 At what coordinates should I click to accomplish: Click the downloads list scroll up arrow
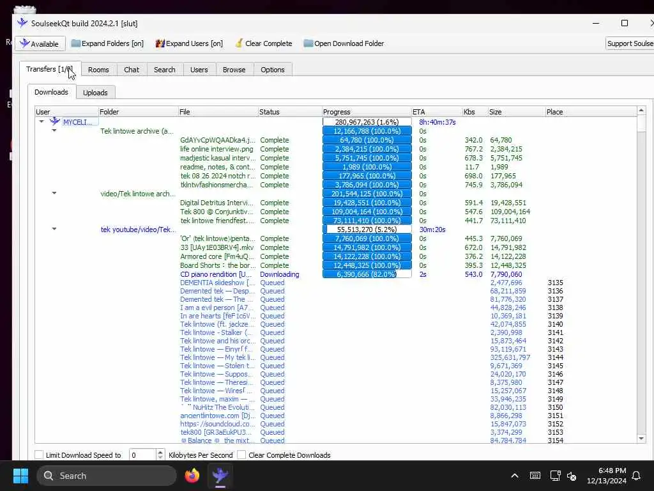pos(641,110)
